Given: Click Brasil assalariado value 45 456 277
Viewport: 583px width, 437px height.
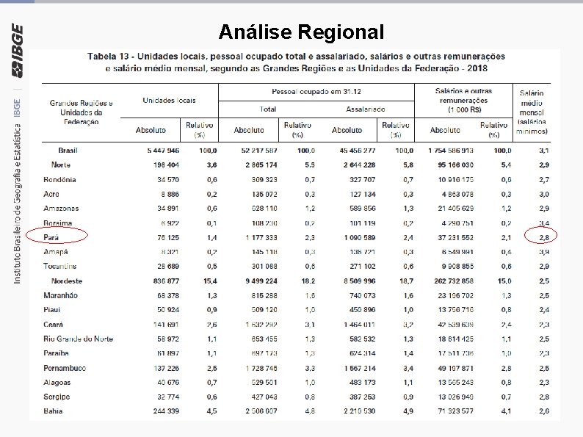Looking at the screenshot, I should click(x=358, y=151).
